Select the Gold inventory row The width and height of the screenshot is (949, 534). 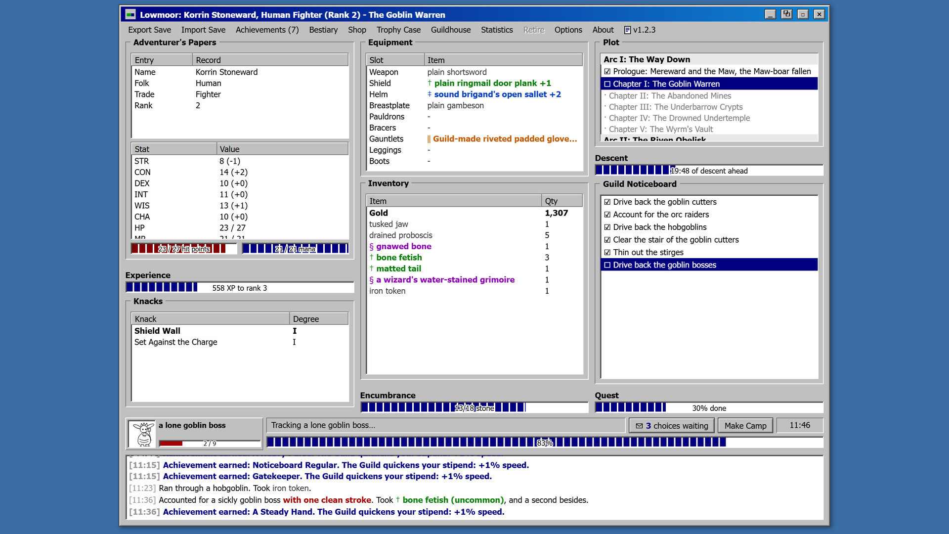[474, 213]
